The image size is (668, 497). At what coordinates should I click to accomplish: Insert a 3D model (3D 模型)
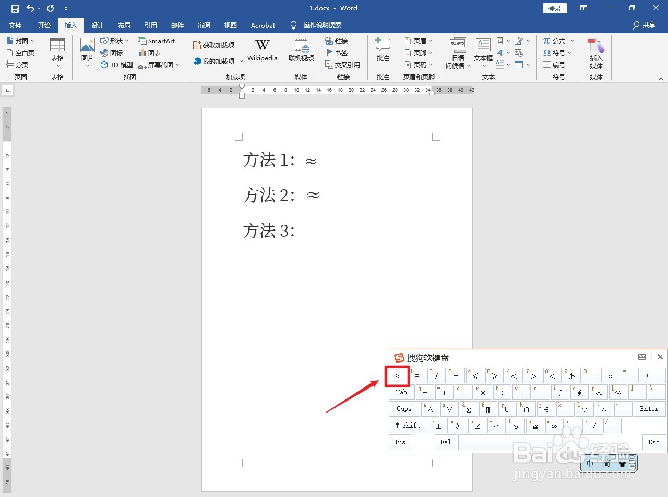click(x=117, y=65)
